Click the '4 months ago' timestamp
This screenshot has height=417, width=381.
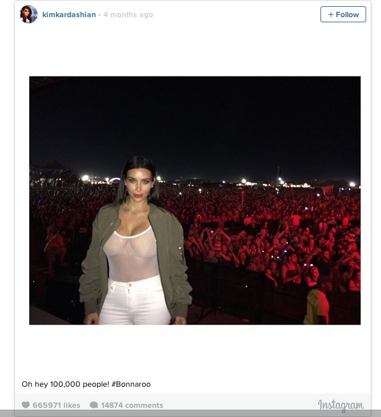pyautogui.click(x=128, y=15)
